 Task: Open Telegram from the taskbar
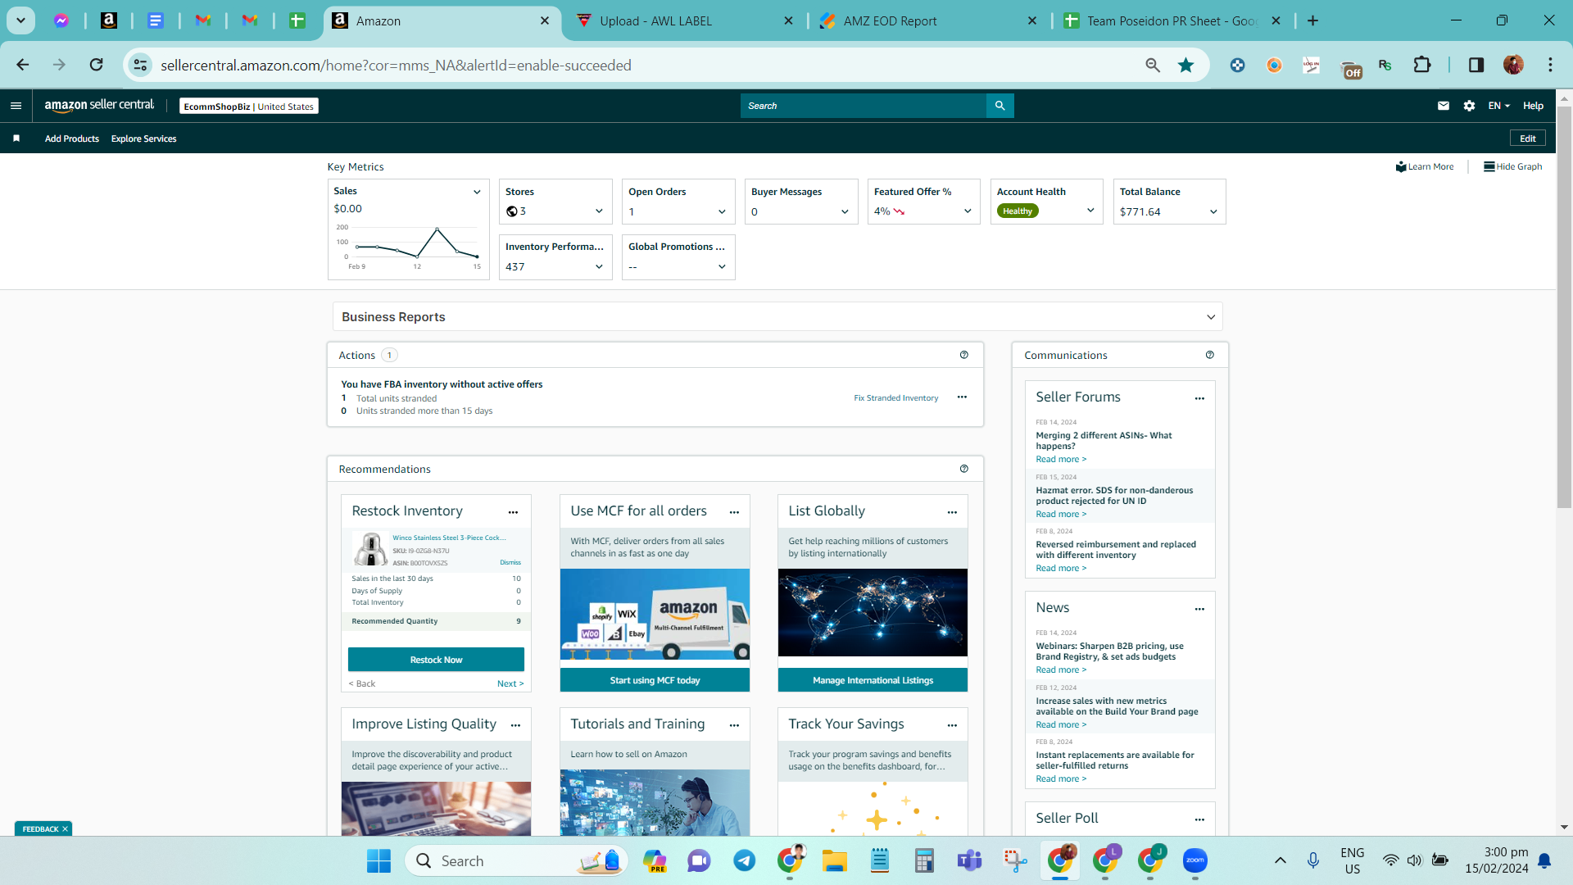pos(744,860)
